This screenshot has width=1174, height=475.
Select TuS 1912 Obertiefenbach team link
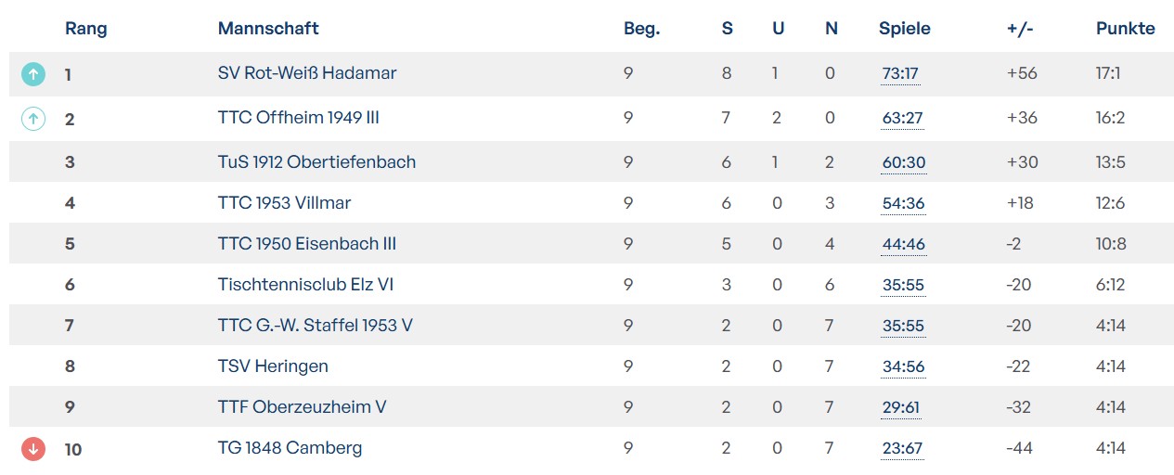tap(316, 162)
